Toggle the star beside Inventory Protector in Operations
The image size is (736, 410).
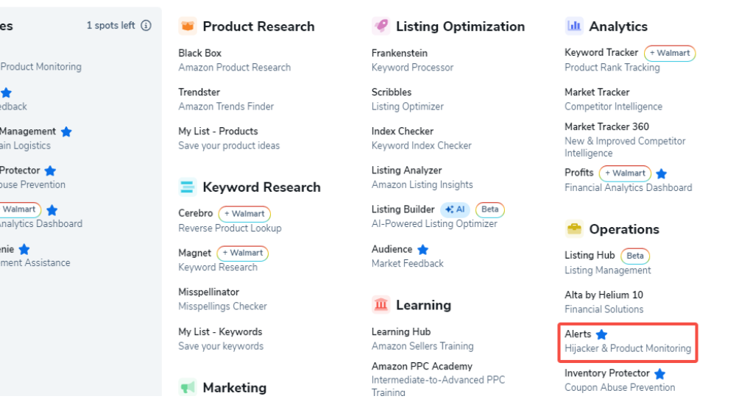click(659, 374)
